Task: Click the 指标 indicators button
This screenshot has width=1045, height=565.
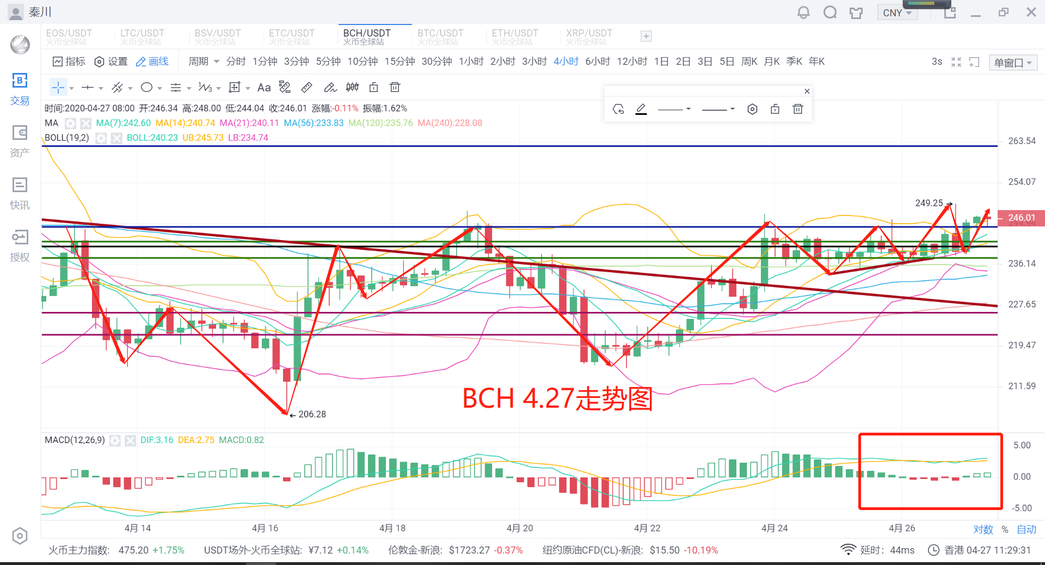Action: pyautogui.click(x=69, y=62)
